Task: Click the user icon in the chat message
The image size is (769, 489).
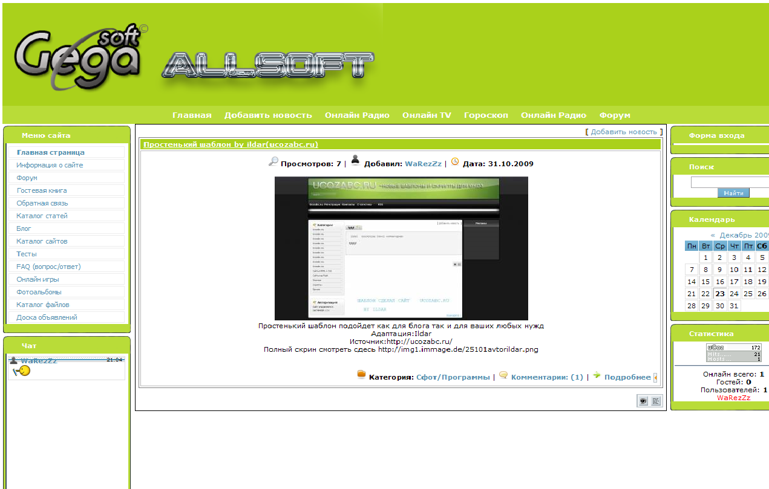Action: (14, 360)
